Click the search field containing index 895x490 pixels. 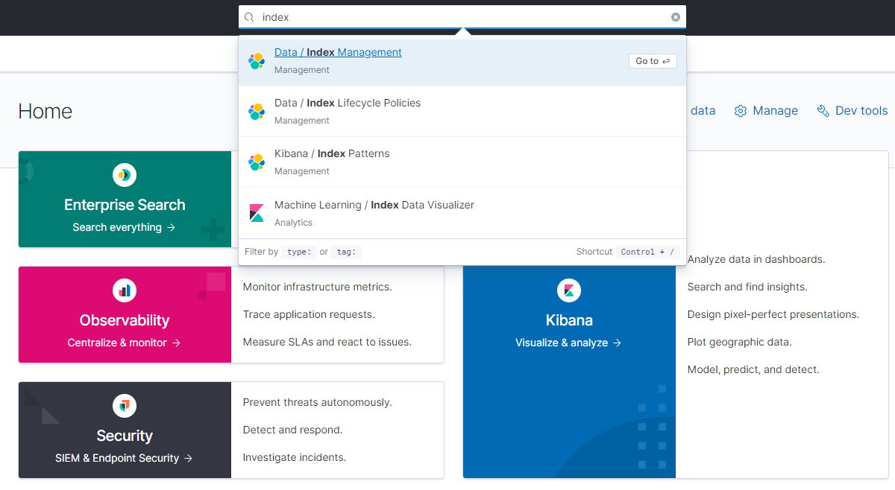coord(462,17)
